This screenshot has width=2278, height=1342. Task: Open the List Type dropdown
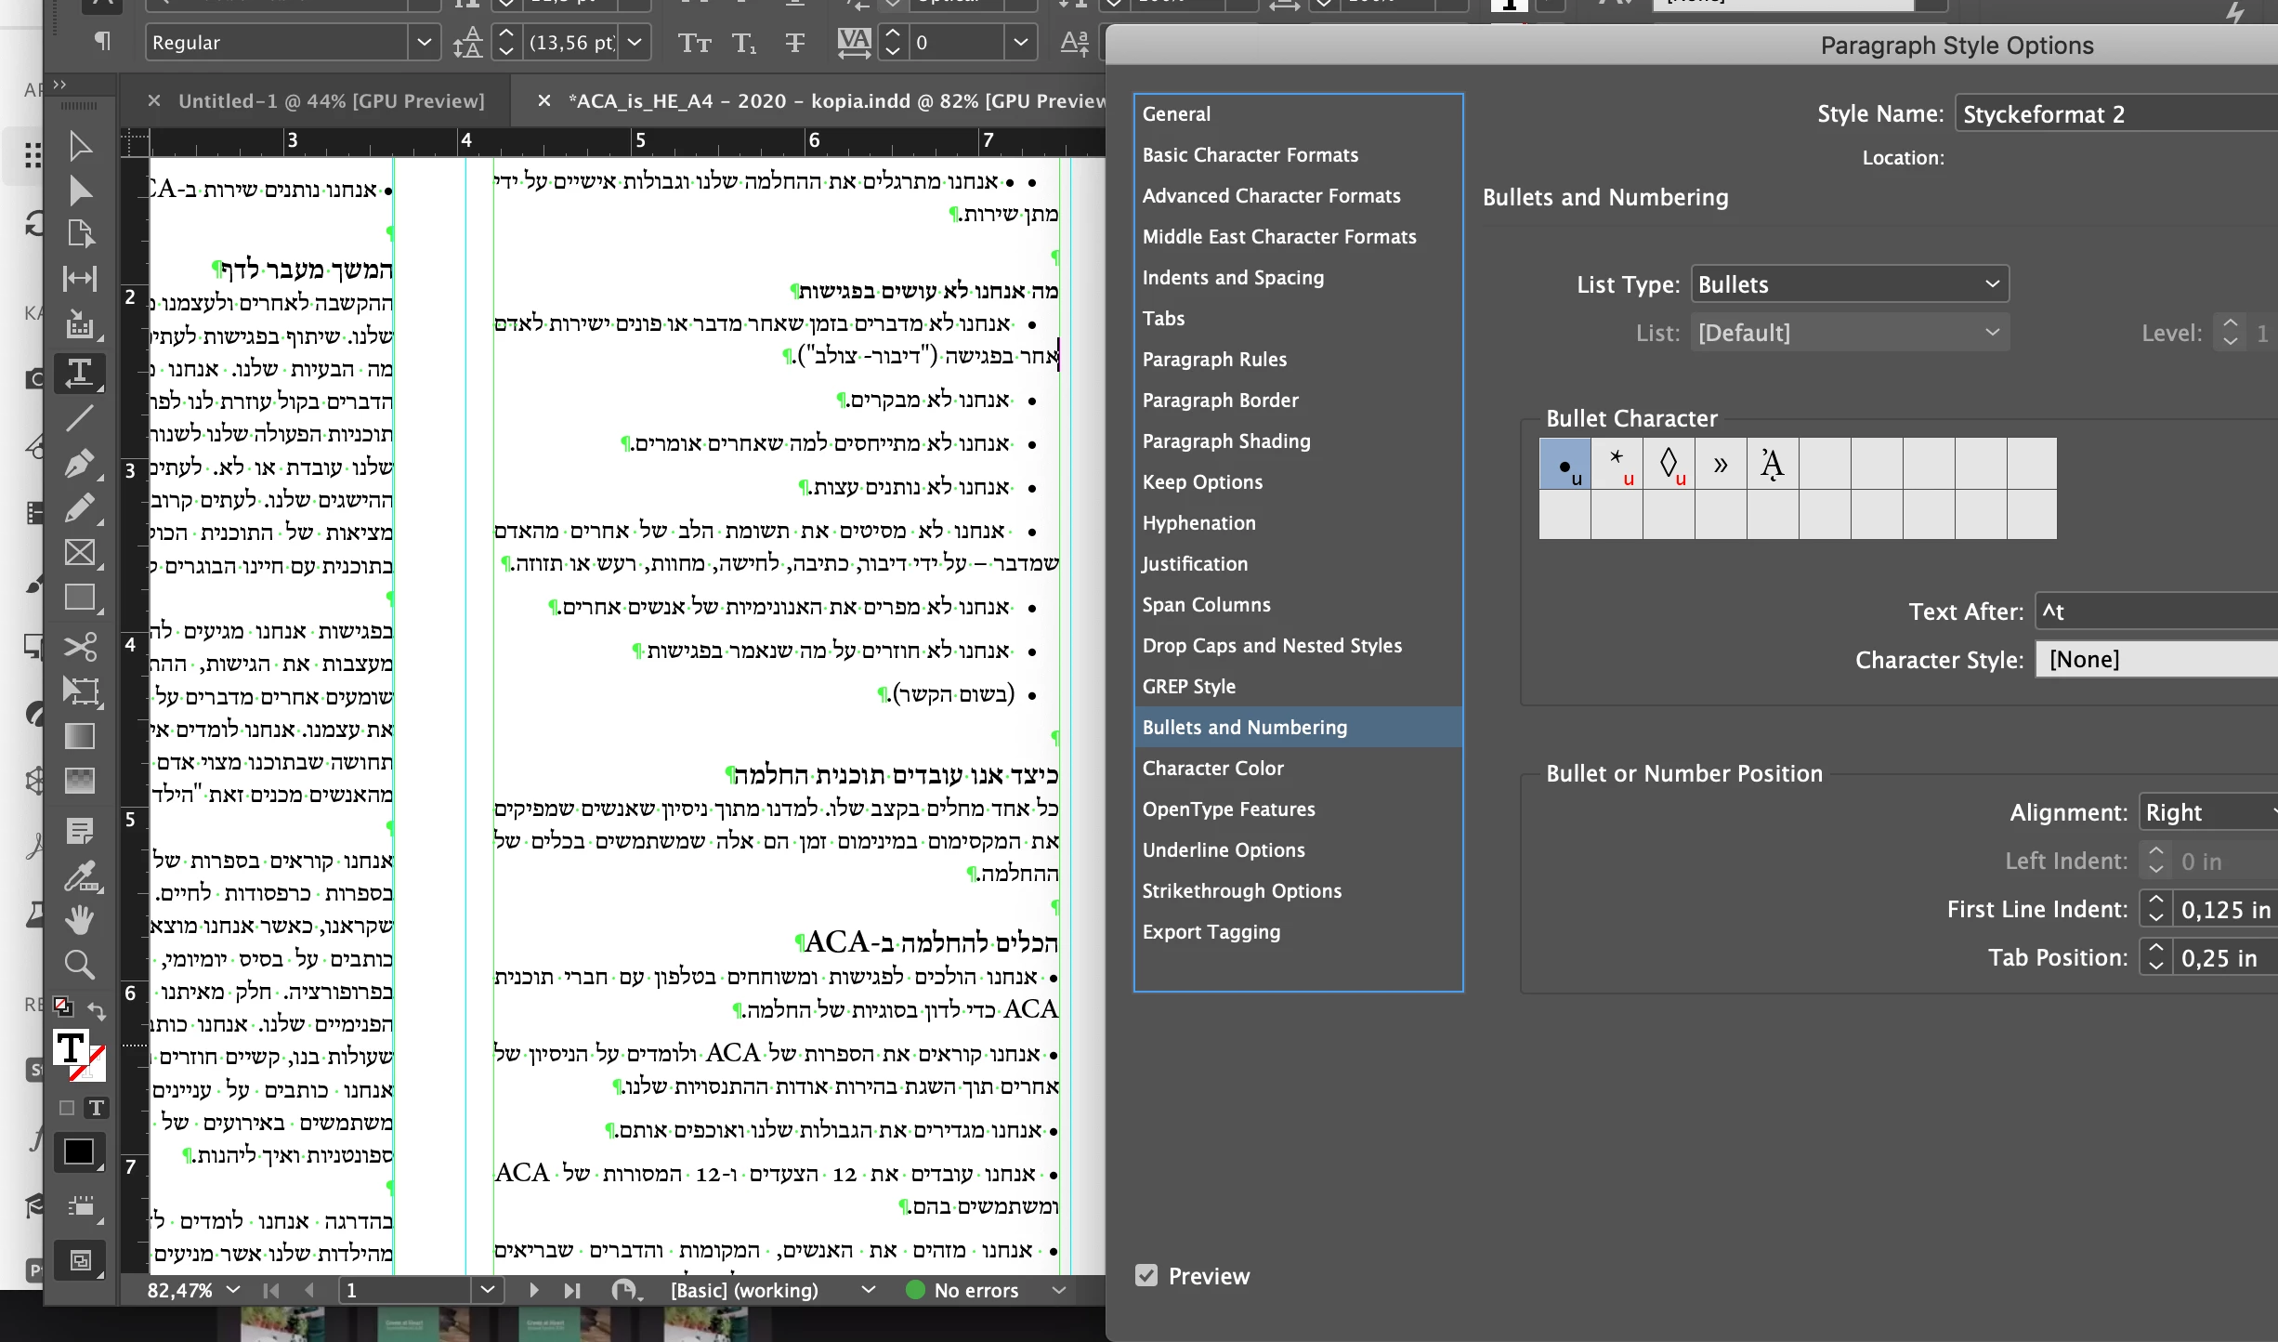pos(1849,284)
